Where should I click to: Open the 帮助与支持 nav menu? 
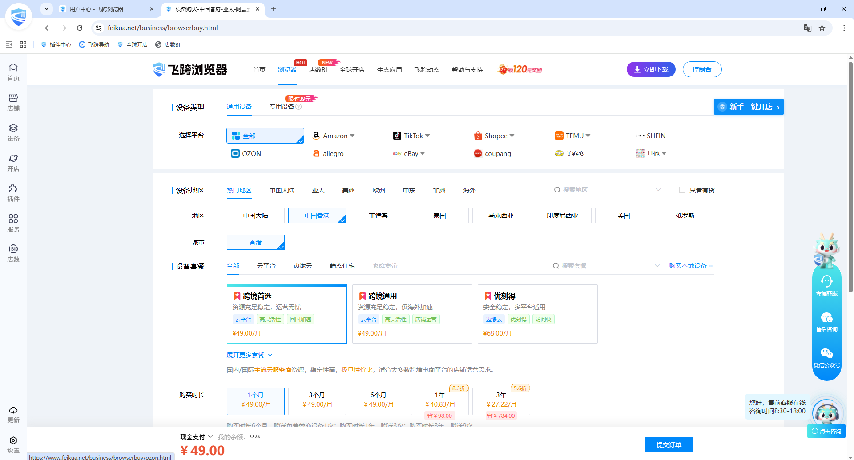(467, 70)
